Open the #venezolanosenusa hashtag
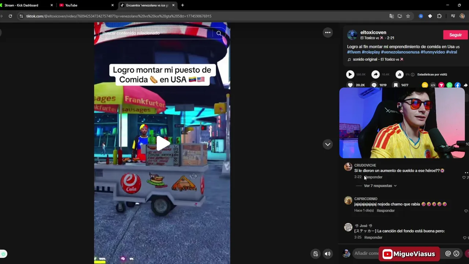Screen dimensions: 469x264 click(400, 52)
